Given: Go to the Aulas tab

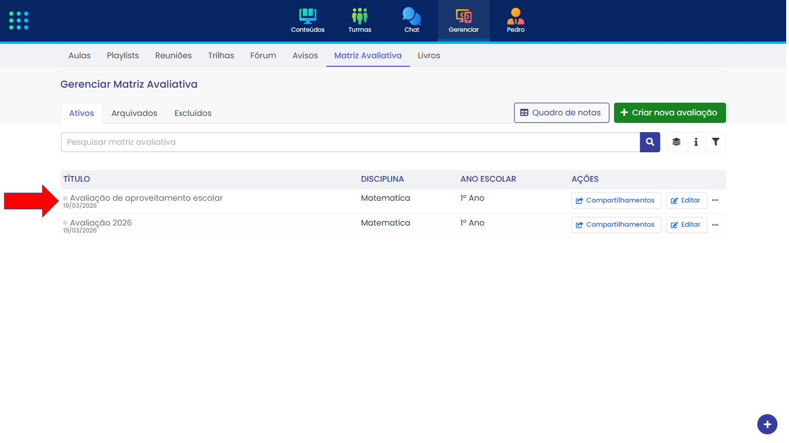Looking at the screenshot, I should 80,55.
